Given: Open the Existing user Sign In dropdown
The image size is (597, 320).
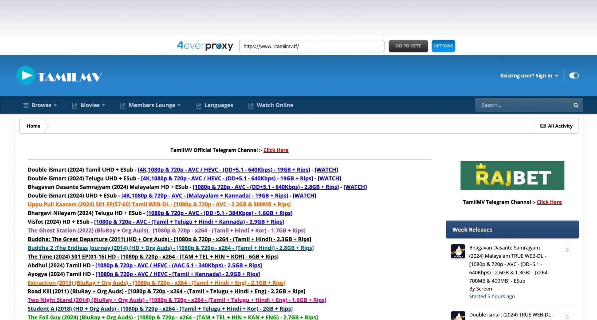Looking at the screenshot, I should point(529,75).
